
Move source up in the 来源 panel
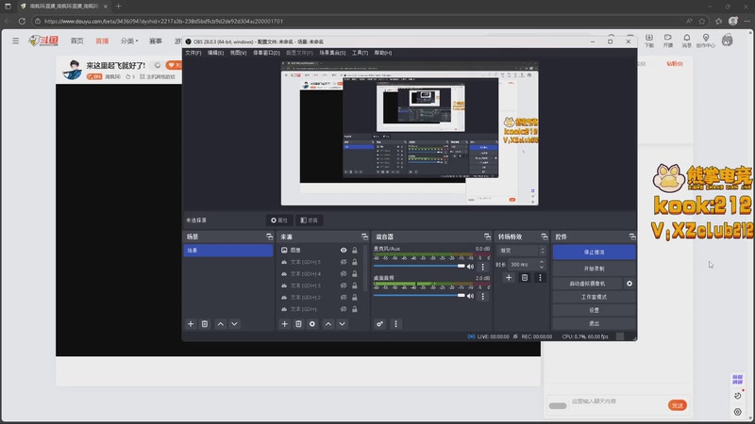(x=328, y=324)
